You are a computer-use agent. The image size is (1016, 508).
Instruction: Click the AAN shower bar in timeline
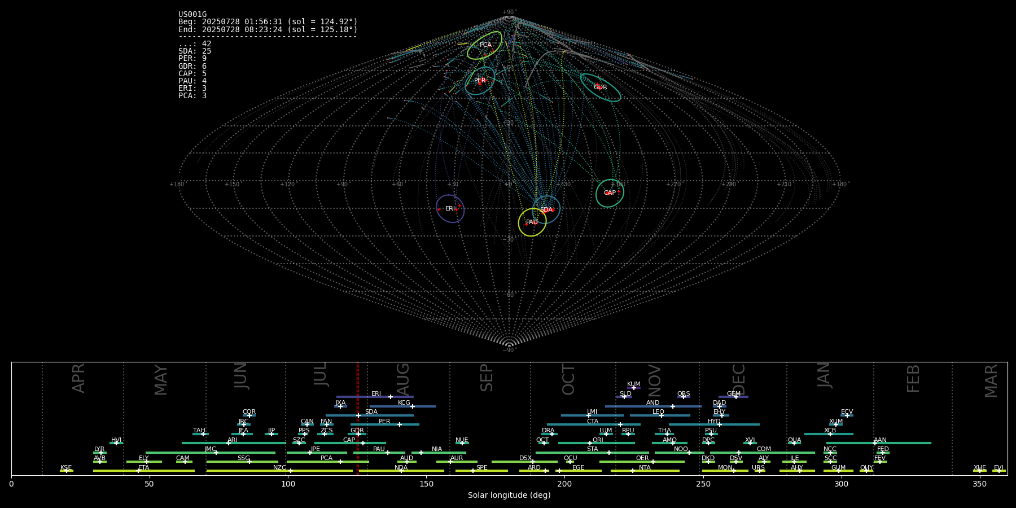coord(879,443)
